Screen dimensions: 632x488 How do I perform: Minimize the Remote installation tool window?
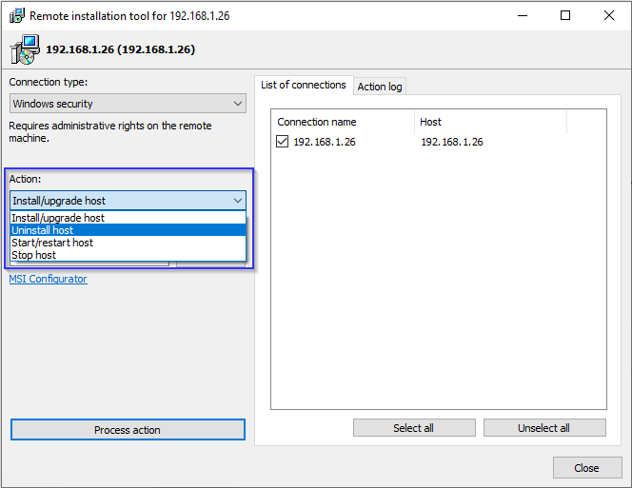pos(522,16)
